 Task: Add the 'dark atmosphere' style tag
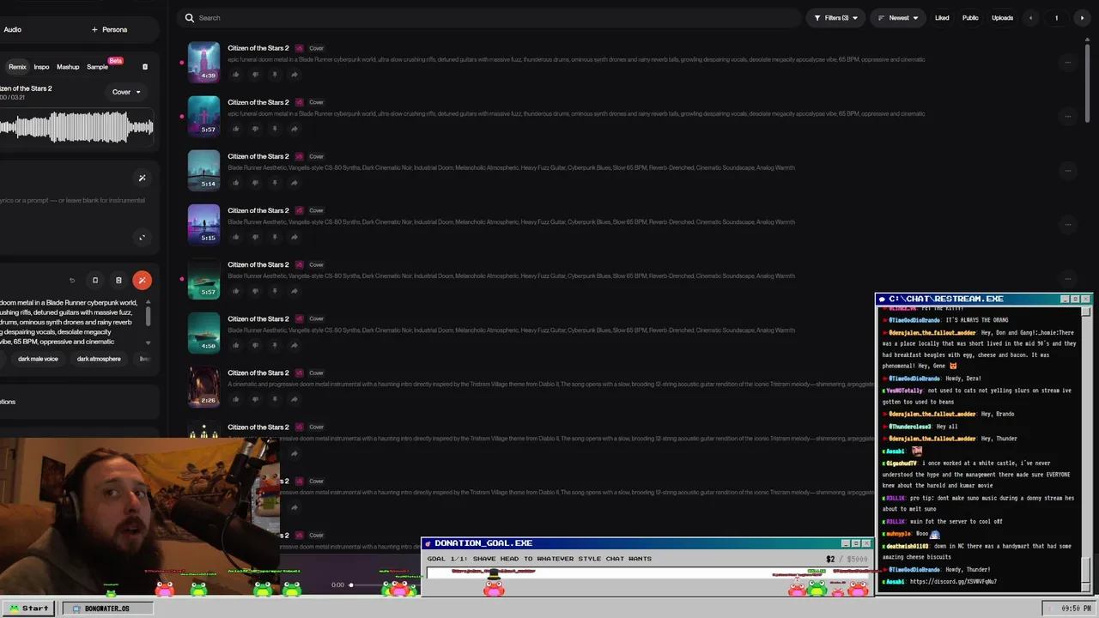pyautogui.click(x=99, y=359)
